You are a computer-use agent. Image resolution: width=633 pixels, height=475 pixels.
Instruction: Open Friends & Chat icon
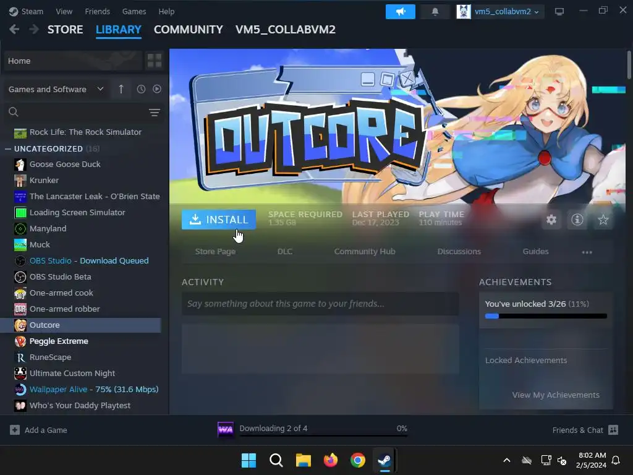[x=613, y=430]
